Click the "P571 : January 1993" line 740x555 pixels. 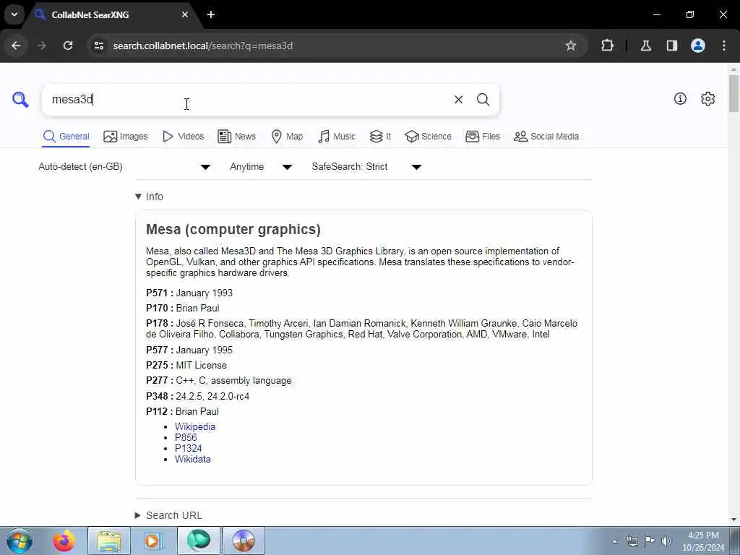tap(189, 293)
